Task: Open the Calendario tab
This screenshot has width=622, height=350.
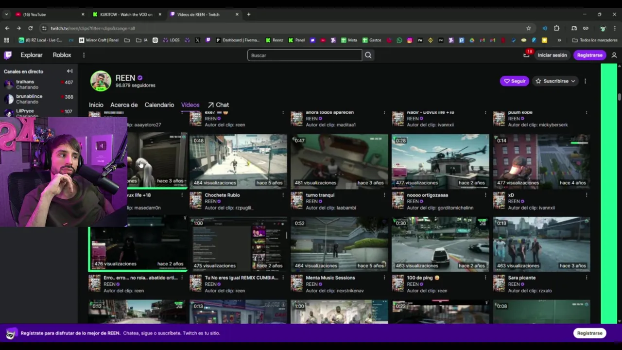Action: [159, 105]
